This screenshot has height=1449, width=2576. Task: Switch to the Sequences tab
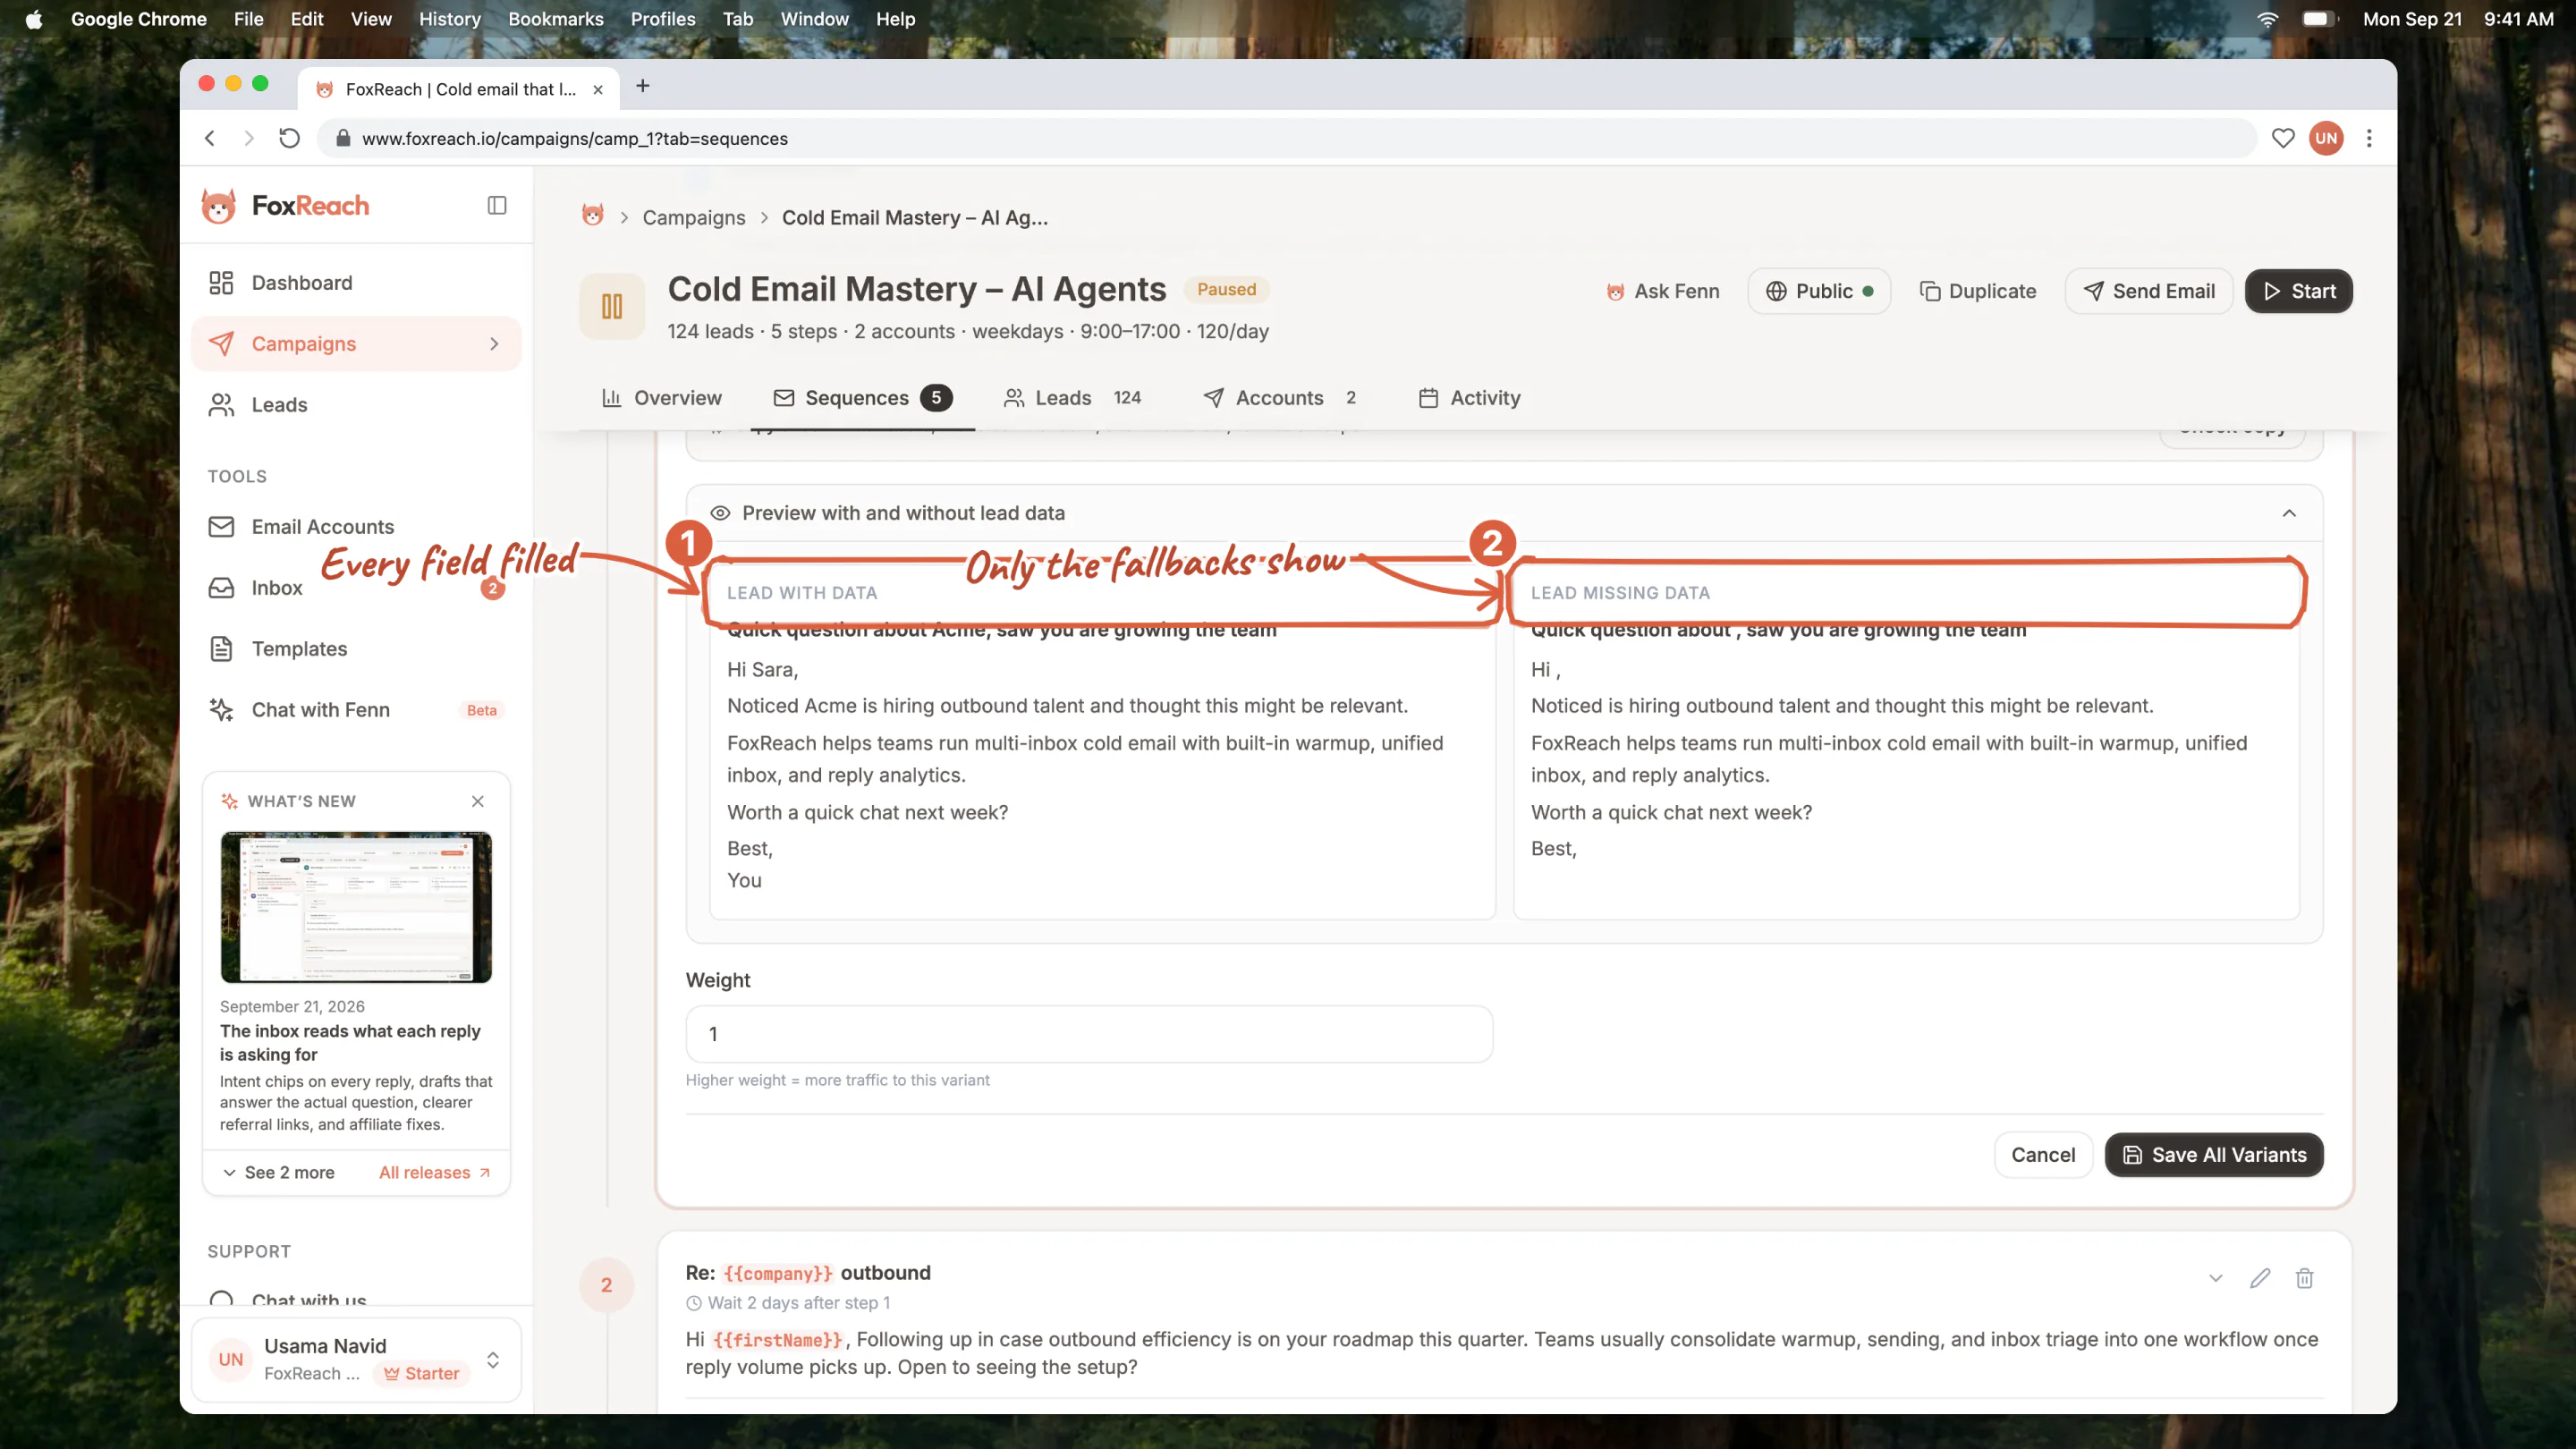point(862,398)
